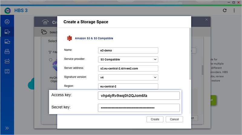Viewport: 242px width, 135px height.
Task: Open the HBS 3 app logo
Action: tap(8, 11)
